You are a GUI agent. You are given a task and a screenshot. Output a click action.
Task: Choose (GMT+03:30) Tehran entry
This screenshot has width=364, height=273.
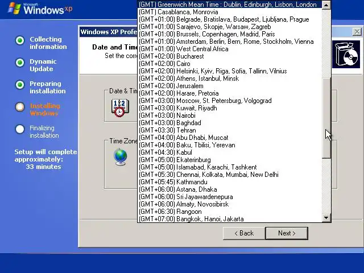tap(230, 130)
